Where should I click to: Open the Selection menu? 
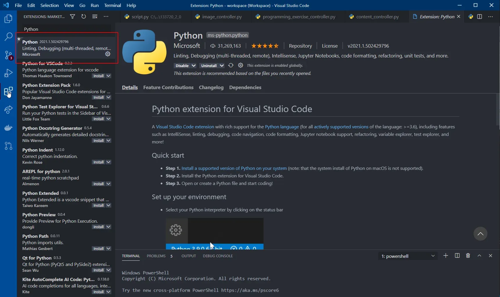49,5
